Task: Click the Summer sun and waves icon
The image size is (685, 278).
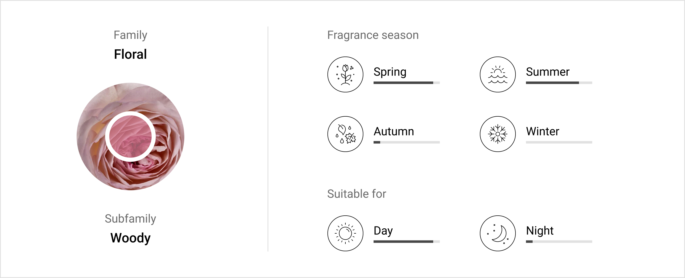Action: (498, 74)
